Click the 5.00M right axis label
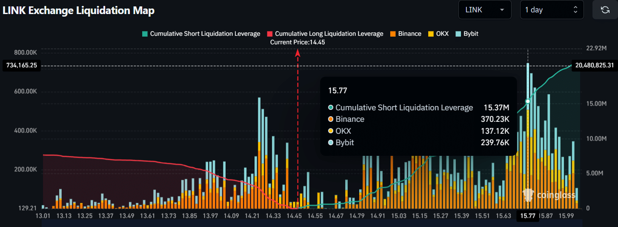618x227 pixels. 595,173
